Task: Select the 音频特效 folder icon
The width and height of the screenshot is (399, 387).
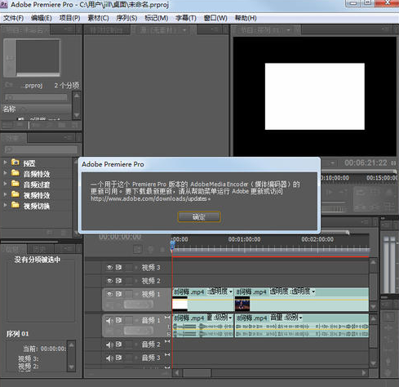Action: 16,173
